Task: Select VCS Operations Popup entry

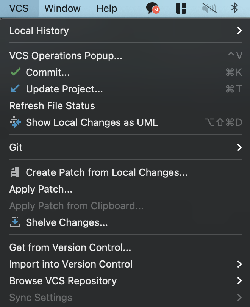Action: point(66,56)
